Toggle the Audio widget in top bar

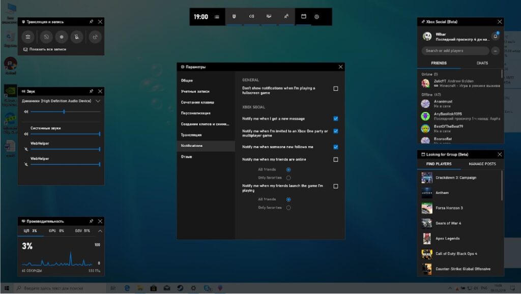click(251, 17)
